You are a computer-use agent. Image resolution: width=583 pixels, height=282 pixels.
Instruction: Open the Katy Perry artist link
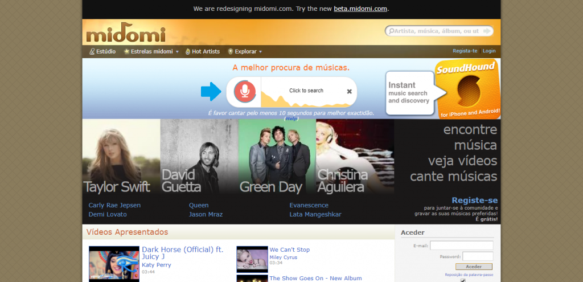[157, 265]
